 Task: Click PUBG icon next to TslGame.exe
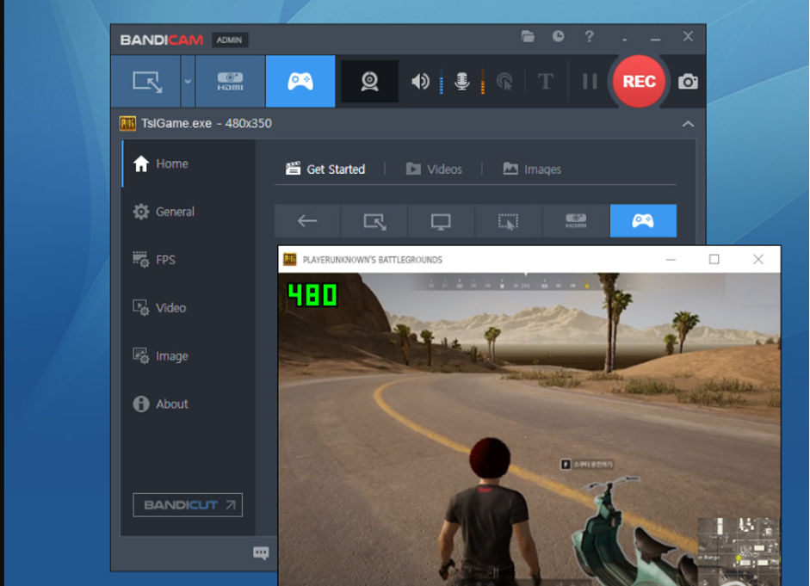click(x=127, y=123)
